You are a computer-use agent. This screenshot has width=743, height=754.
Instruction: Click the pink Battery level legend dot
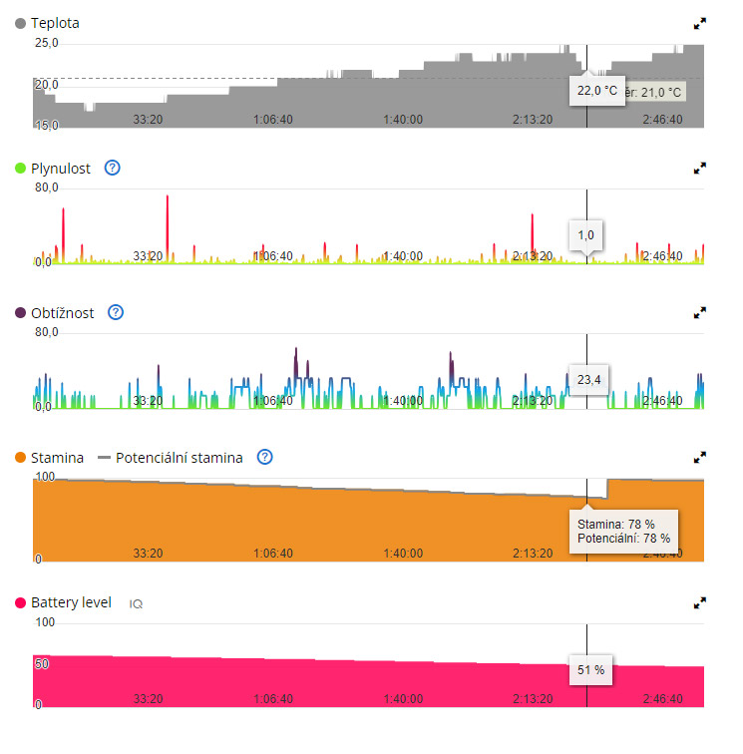21,603
